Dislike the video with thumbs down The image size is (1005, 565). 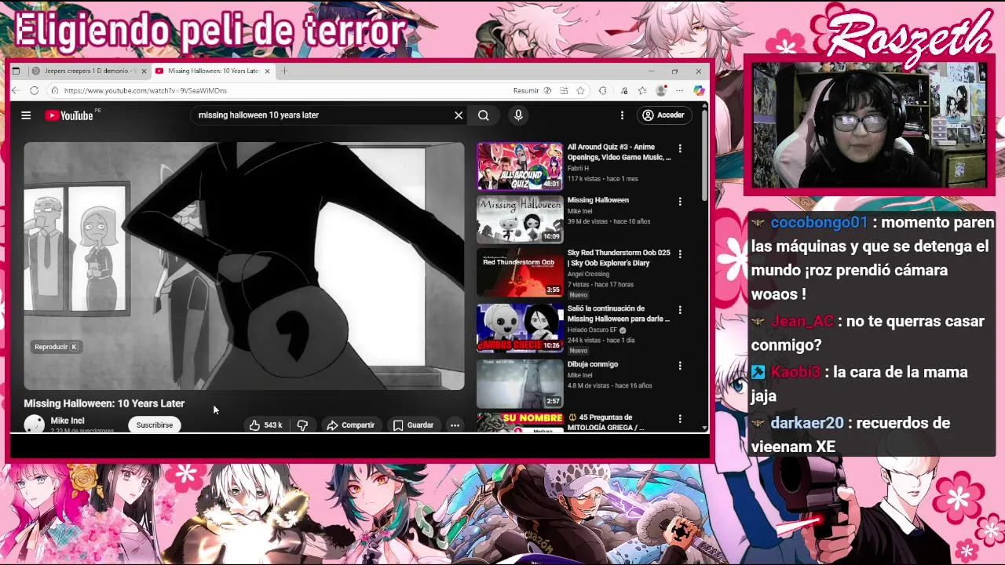pyautogui.click(x=302, y=425)
